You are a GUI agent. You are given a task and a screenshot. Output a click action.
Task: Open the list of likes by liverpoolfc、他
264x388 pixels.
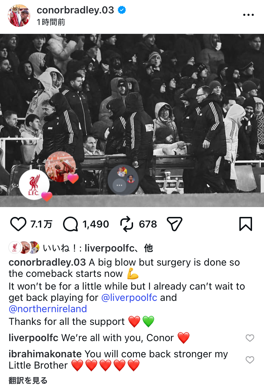[98, 248]
